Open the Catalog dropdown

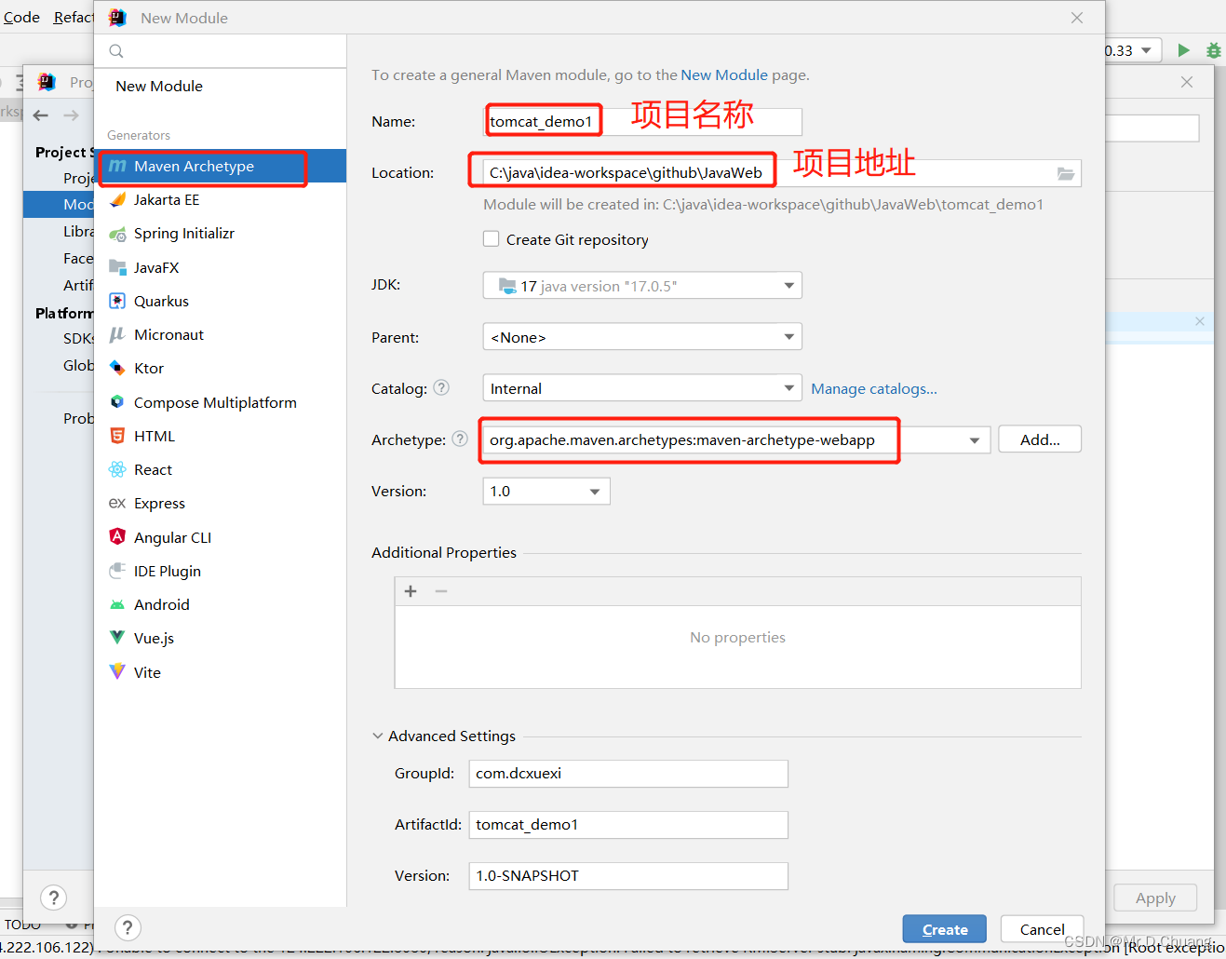(642, 388)
